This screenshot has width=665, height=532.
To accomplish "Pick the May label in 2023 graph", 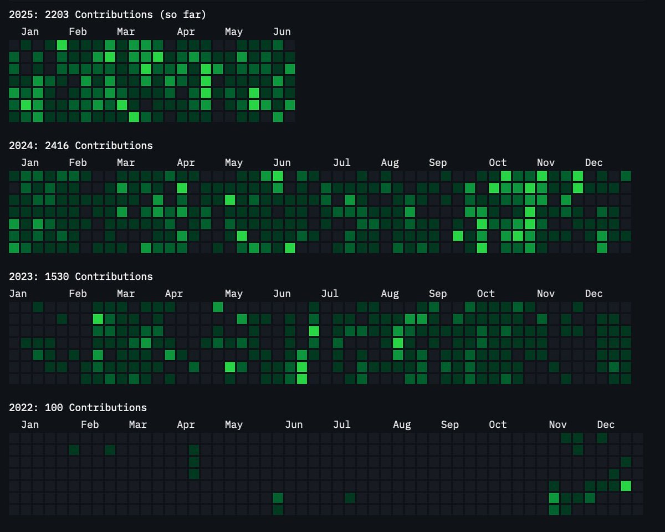I will tap(234, 293).
